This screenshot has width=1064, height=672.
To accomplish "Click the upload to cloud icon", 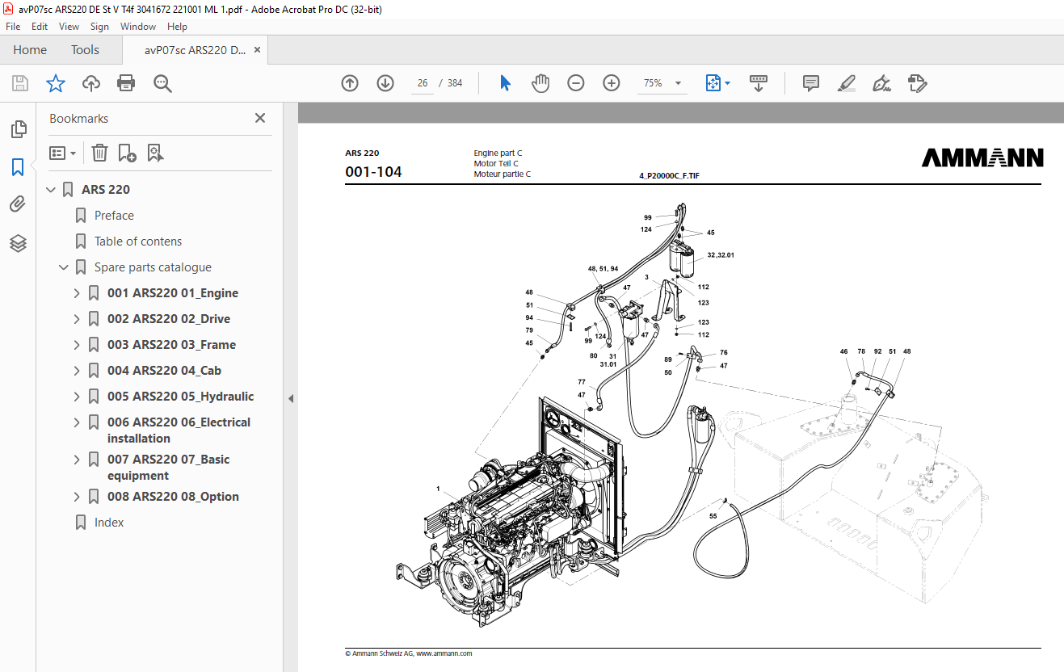I will [x=91, y=83].
